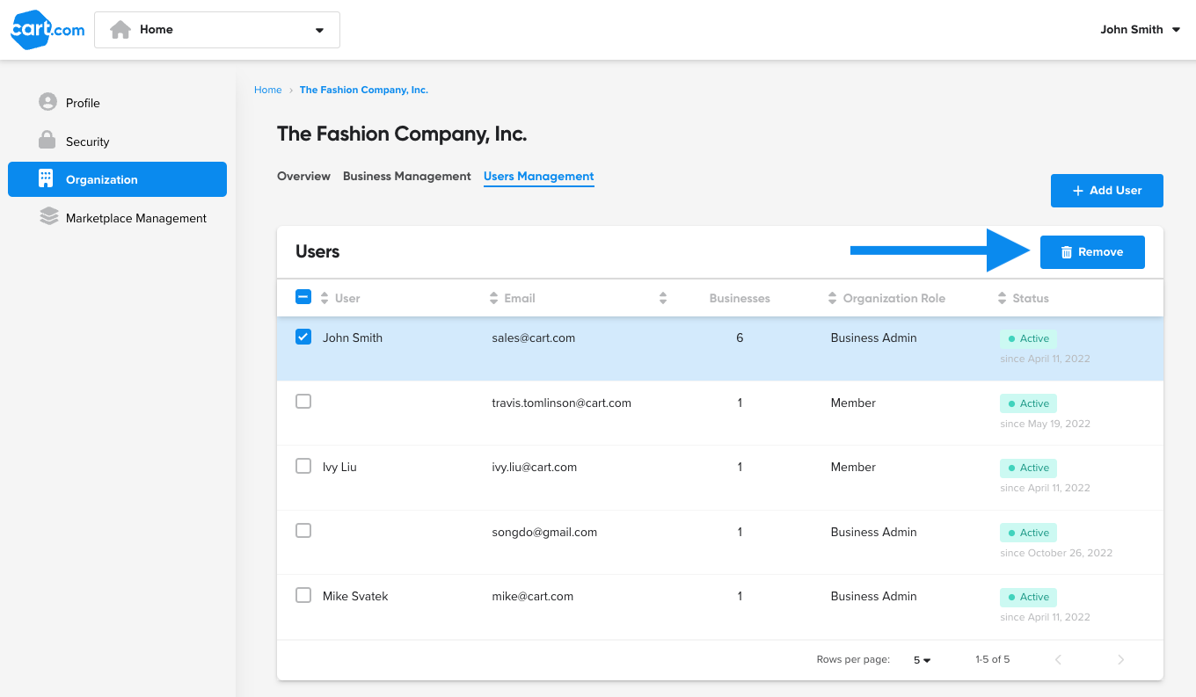Click Active status badge for Mike Svatek
Screen dimensions: 1196x697
(1028, 597)
